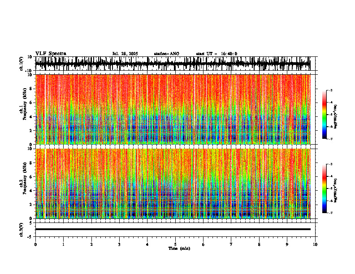Click inside the ch.1 spectrogram panel
This screenshot has width=355, height=274.
point(173,109)
